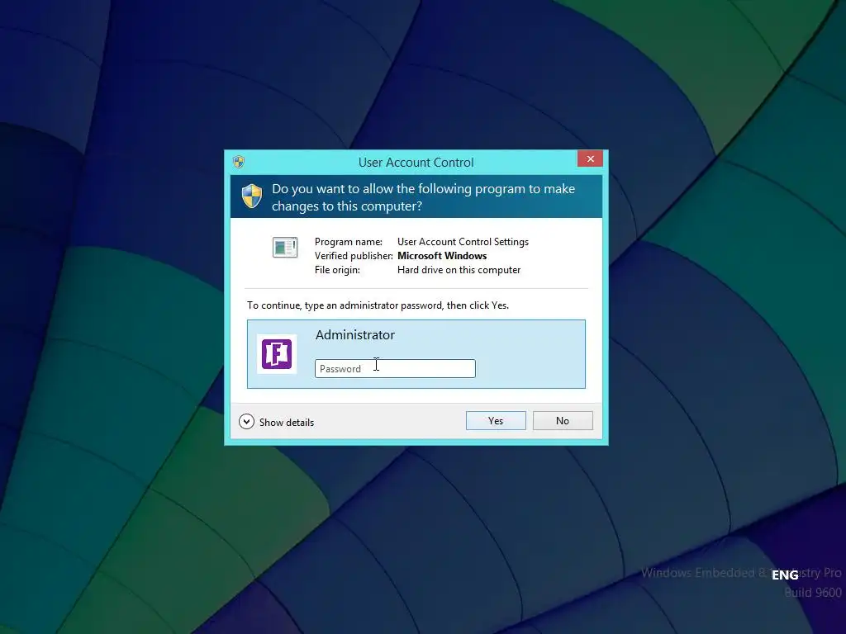This screenshot has height=634, width=846.
Task: Focus the administrator Password field
Action: pos(395,369)
